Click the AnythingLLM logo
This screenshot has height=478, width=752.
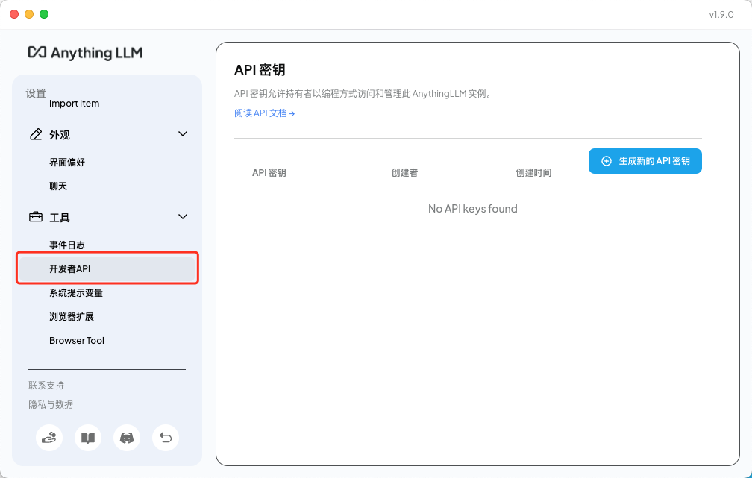(x=85, y=53)
